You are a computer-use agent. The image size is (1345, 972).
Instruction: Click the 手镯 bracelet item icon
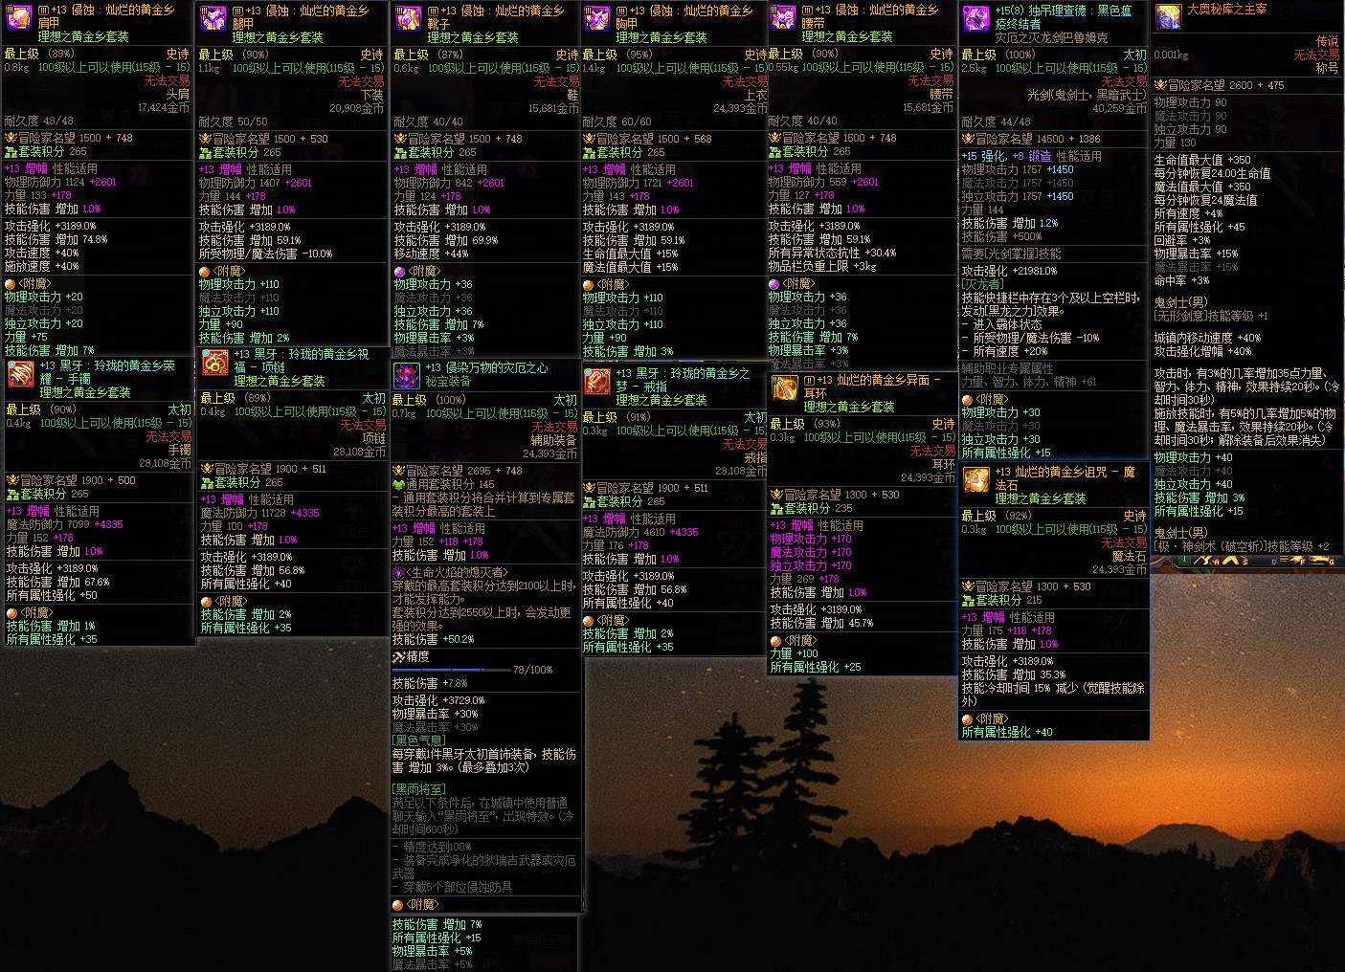click(21, 374)
